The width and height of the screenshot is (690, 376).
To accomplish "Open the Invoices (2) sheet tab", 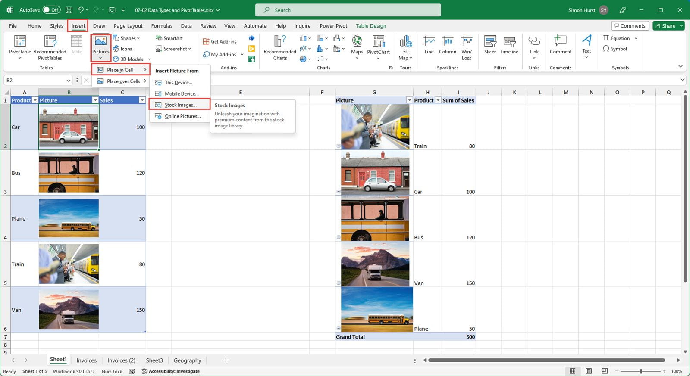I will tap(121, 360).
